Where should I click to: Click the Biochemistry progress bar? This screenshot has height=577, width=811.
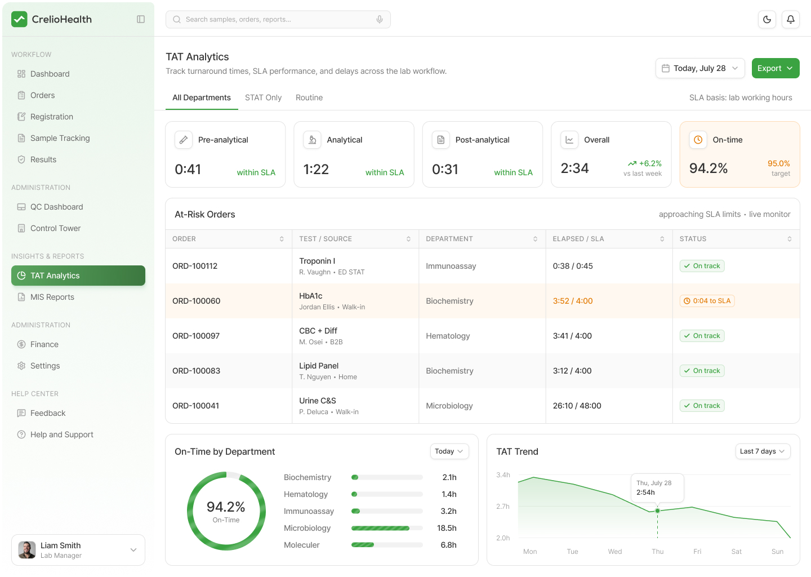pos(387,477)
